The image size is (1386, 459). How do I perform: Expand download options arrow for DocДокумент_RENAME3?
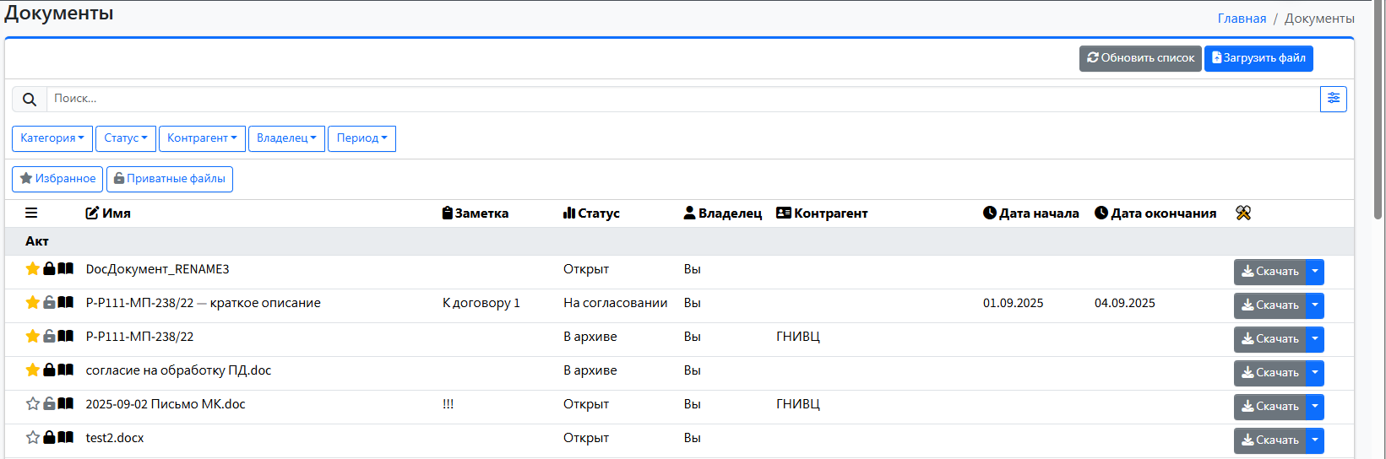(x=1314, y=272)
